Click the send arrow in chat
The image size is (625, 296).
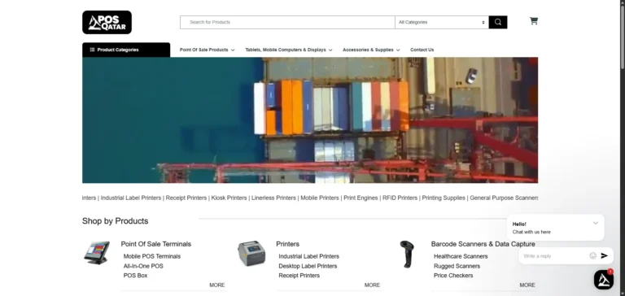(605, 256)
